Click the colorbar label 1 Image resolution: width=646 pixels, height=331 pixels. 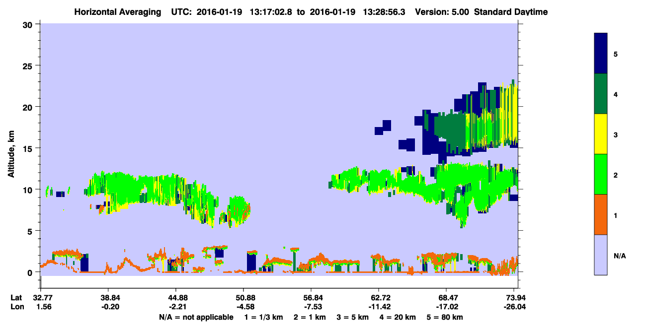(x=616, y=215)
